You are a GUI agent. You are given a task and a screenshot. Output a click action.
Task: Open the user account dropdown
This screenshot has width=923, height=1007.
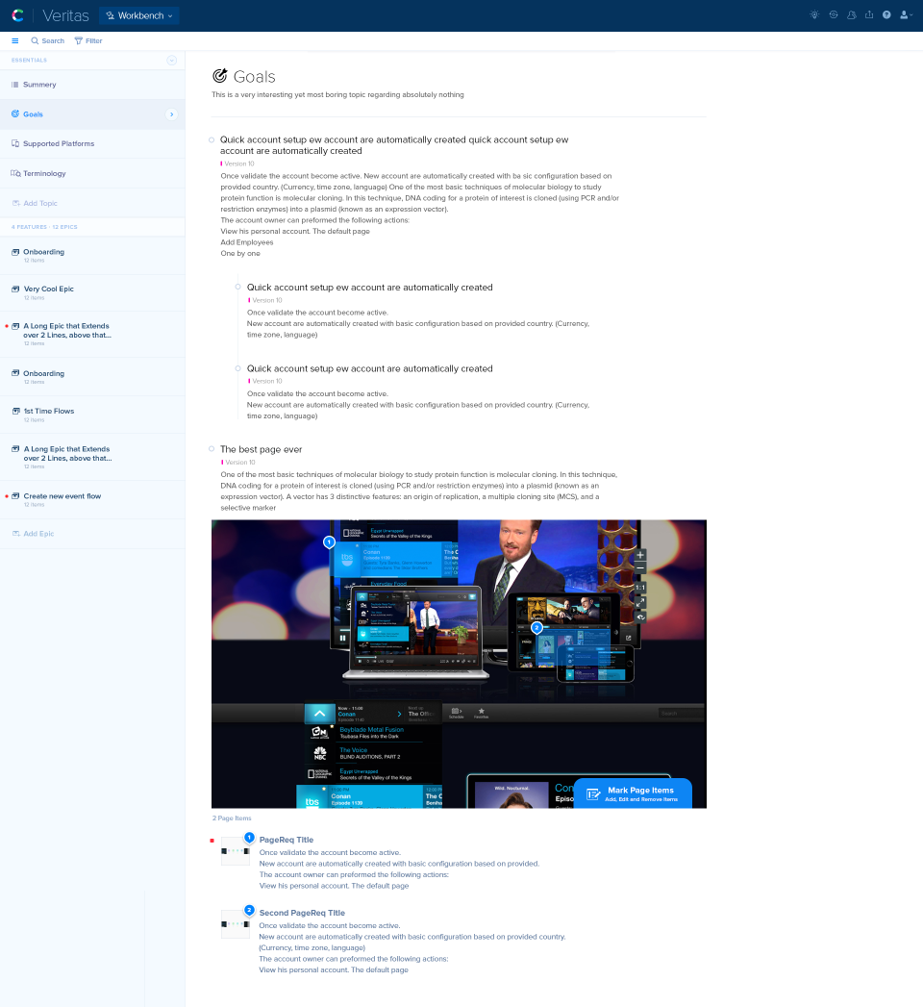click(x=906, y=15)
